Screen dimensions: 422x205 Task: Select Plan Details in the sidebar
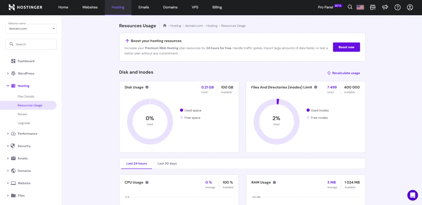26,96
